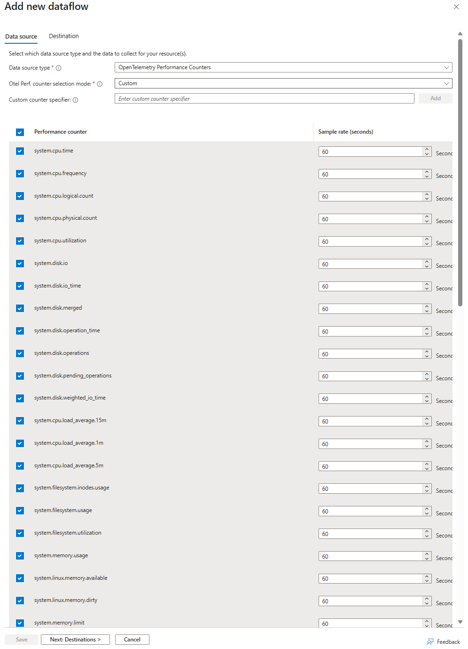The height and width of the screenshot is (649, 468).
Task: Deselect system.filesystem.usage checkbox
Action: (x=20, y=511)
